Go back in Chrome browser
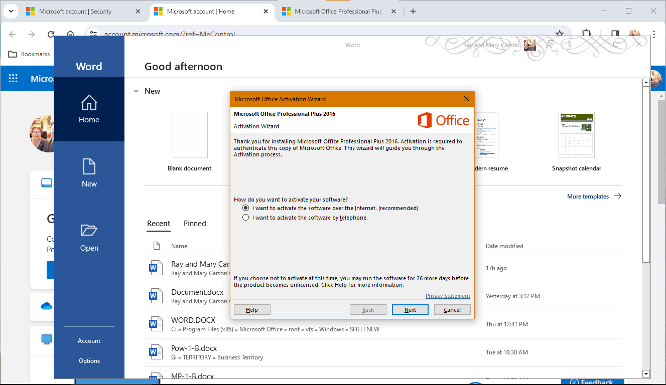This screenshot has height=385, width=666. pyautogui.click(x=13, y=34)
